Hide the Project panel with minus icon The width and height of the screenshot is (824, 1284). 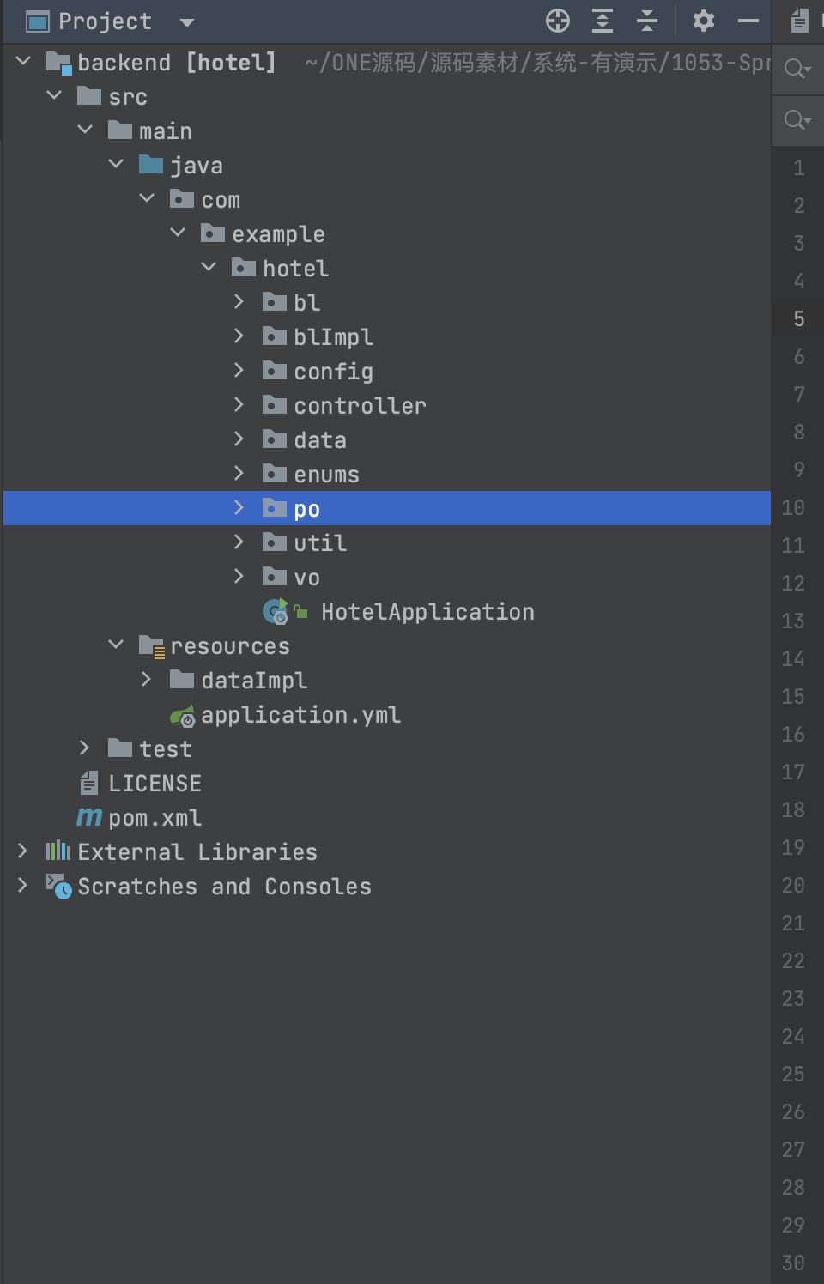[x=748, y=21]
